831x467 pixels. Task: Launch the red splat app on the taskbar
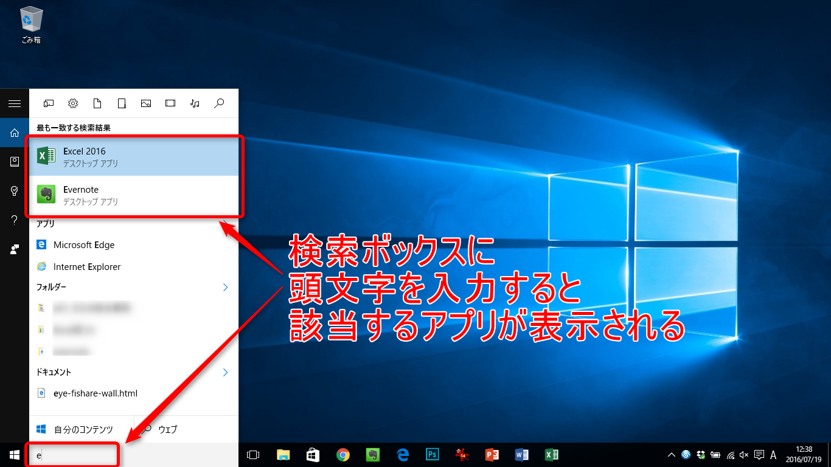point(462,455)
